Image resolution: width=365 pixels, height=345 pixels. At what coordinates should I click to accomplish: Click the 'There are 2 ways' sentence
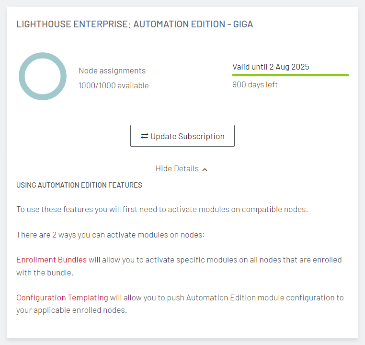point(111,235)
